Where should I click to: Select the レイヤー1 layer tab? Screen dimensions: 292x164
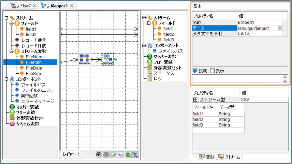click(71, 154)
